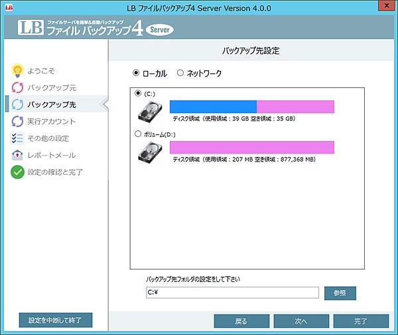Click the blue sync icon for バックアップ先
The image size is (398, 335).
17,104
